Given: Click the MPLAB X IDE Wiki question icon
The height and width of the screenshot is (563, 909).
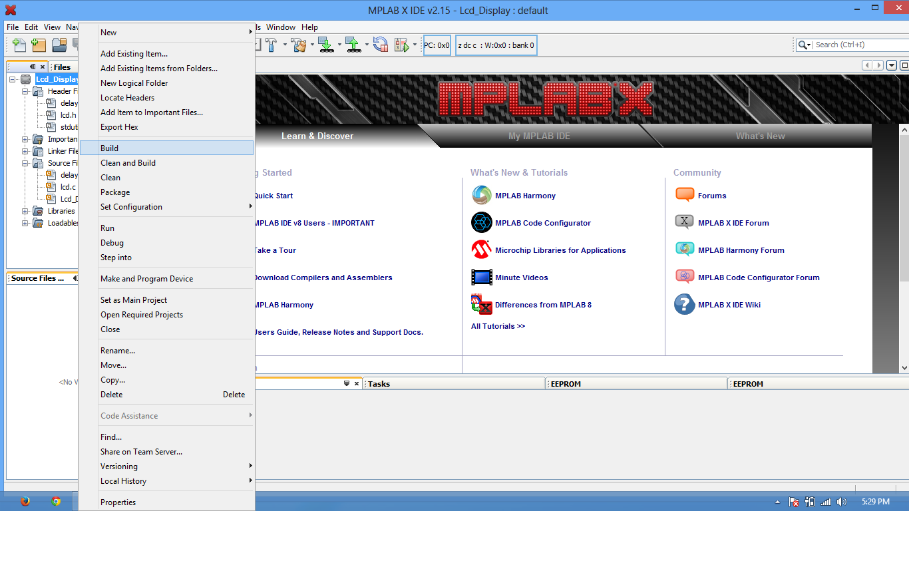Looking at the screenshot, I should [x=685, y=304].
